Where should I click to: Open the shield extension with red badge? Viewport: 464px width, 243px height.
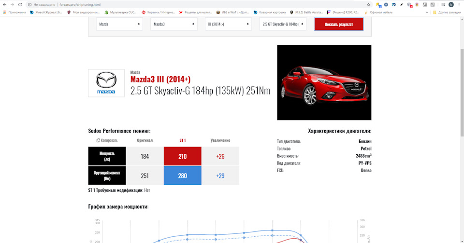409,5
